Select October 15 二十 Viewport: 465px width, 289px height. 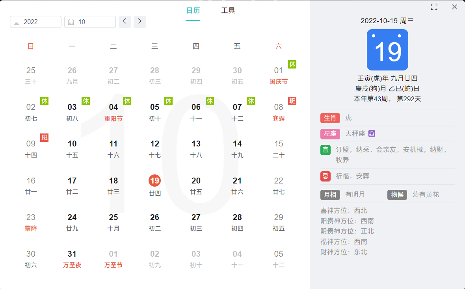(279, 149)
